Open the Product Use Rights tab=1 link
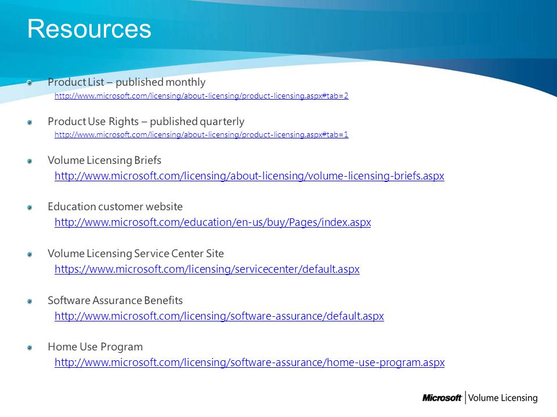The width and height of the screenshot is (557, 417). tap(201, 135)
